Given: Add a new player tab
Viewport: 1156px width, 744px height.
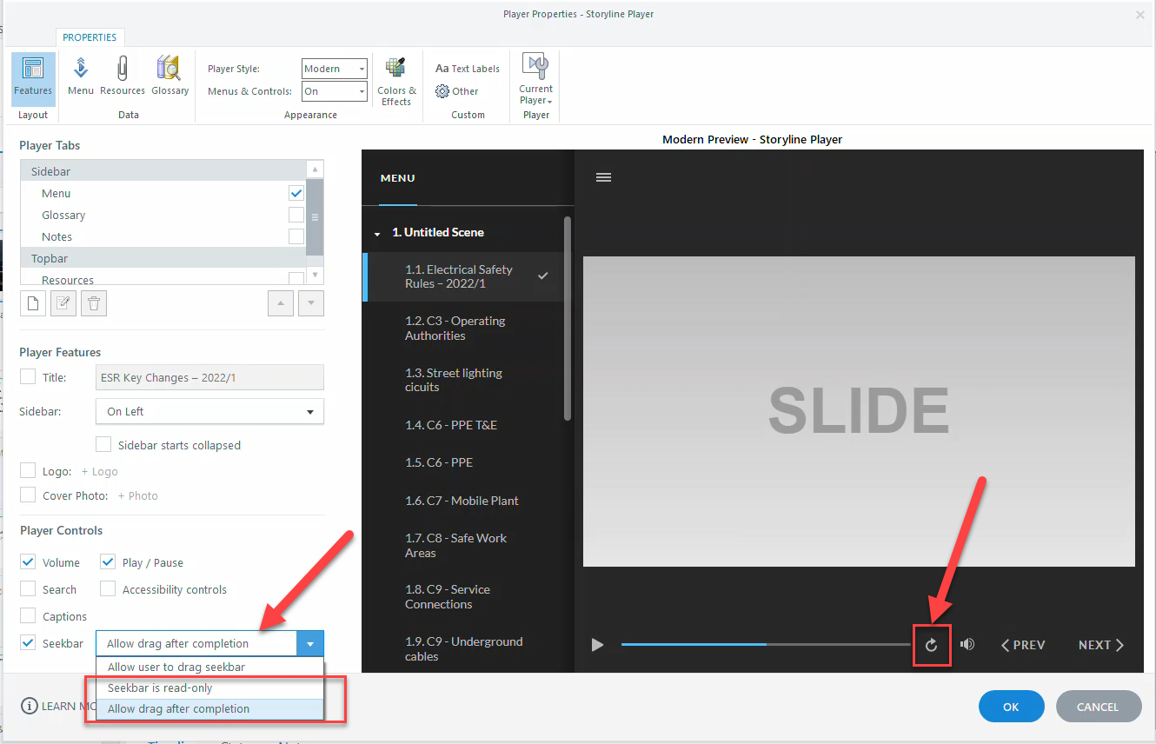Looking at the screenshot, I should [x=33, y=303].
